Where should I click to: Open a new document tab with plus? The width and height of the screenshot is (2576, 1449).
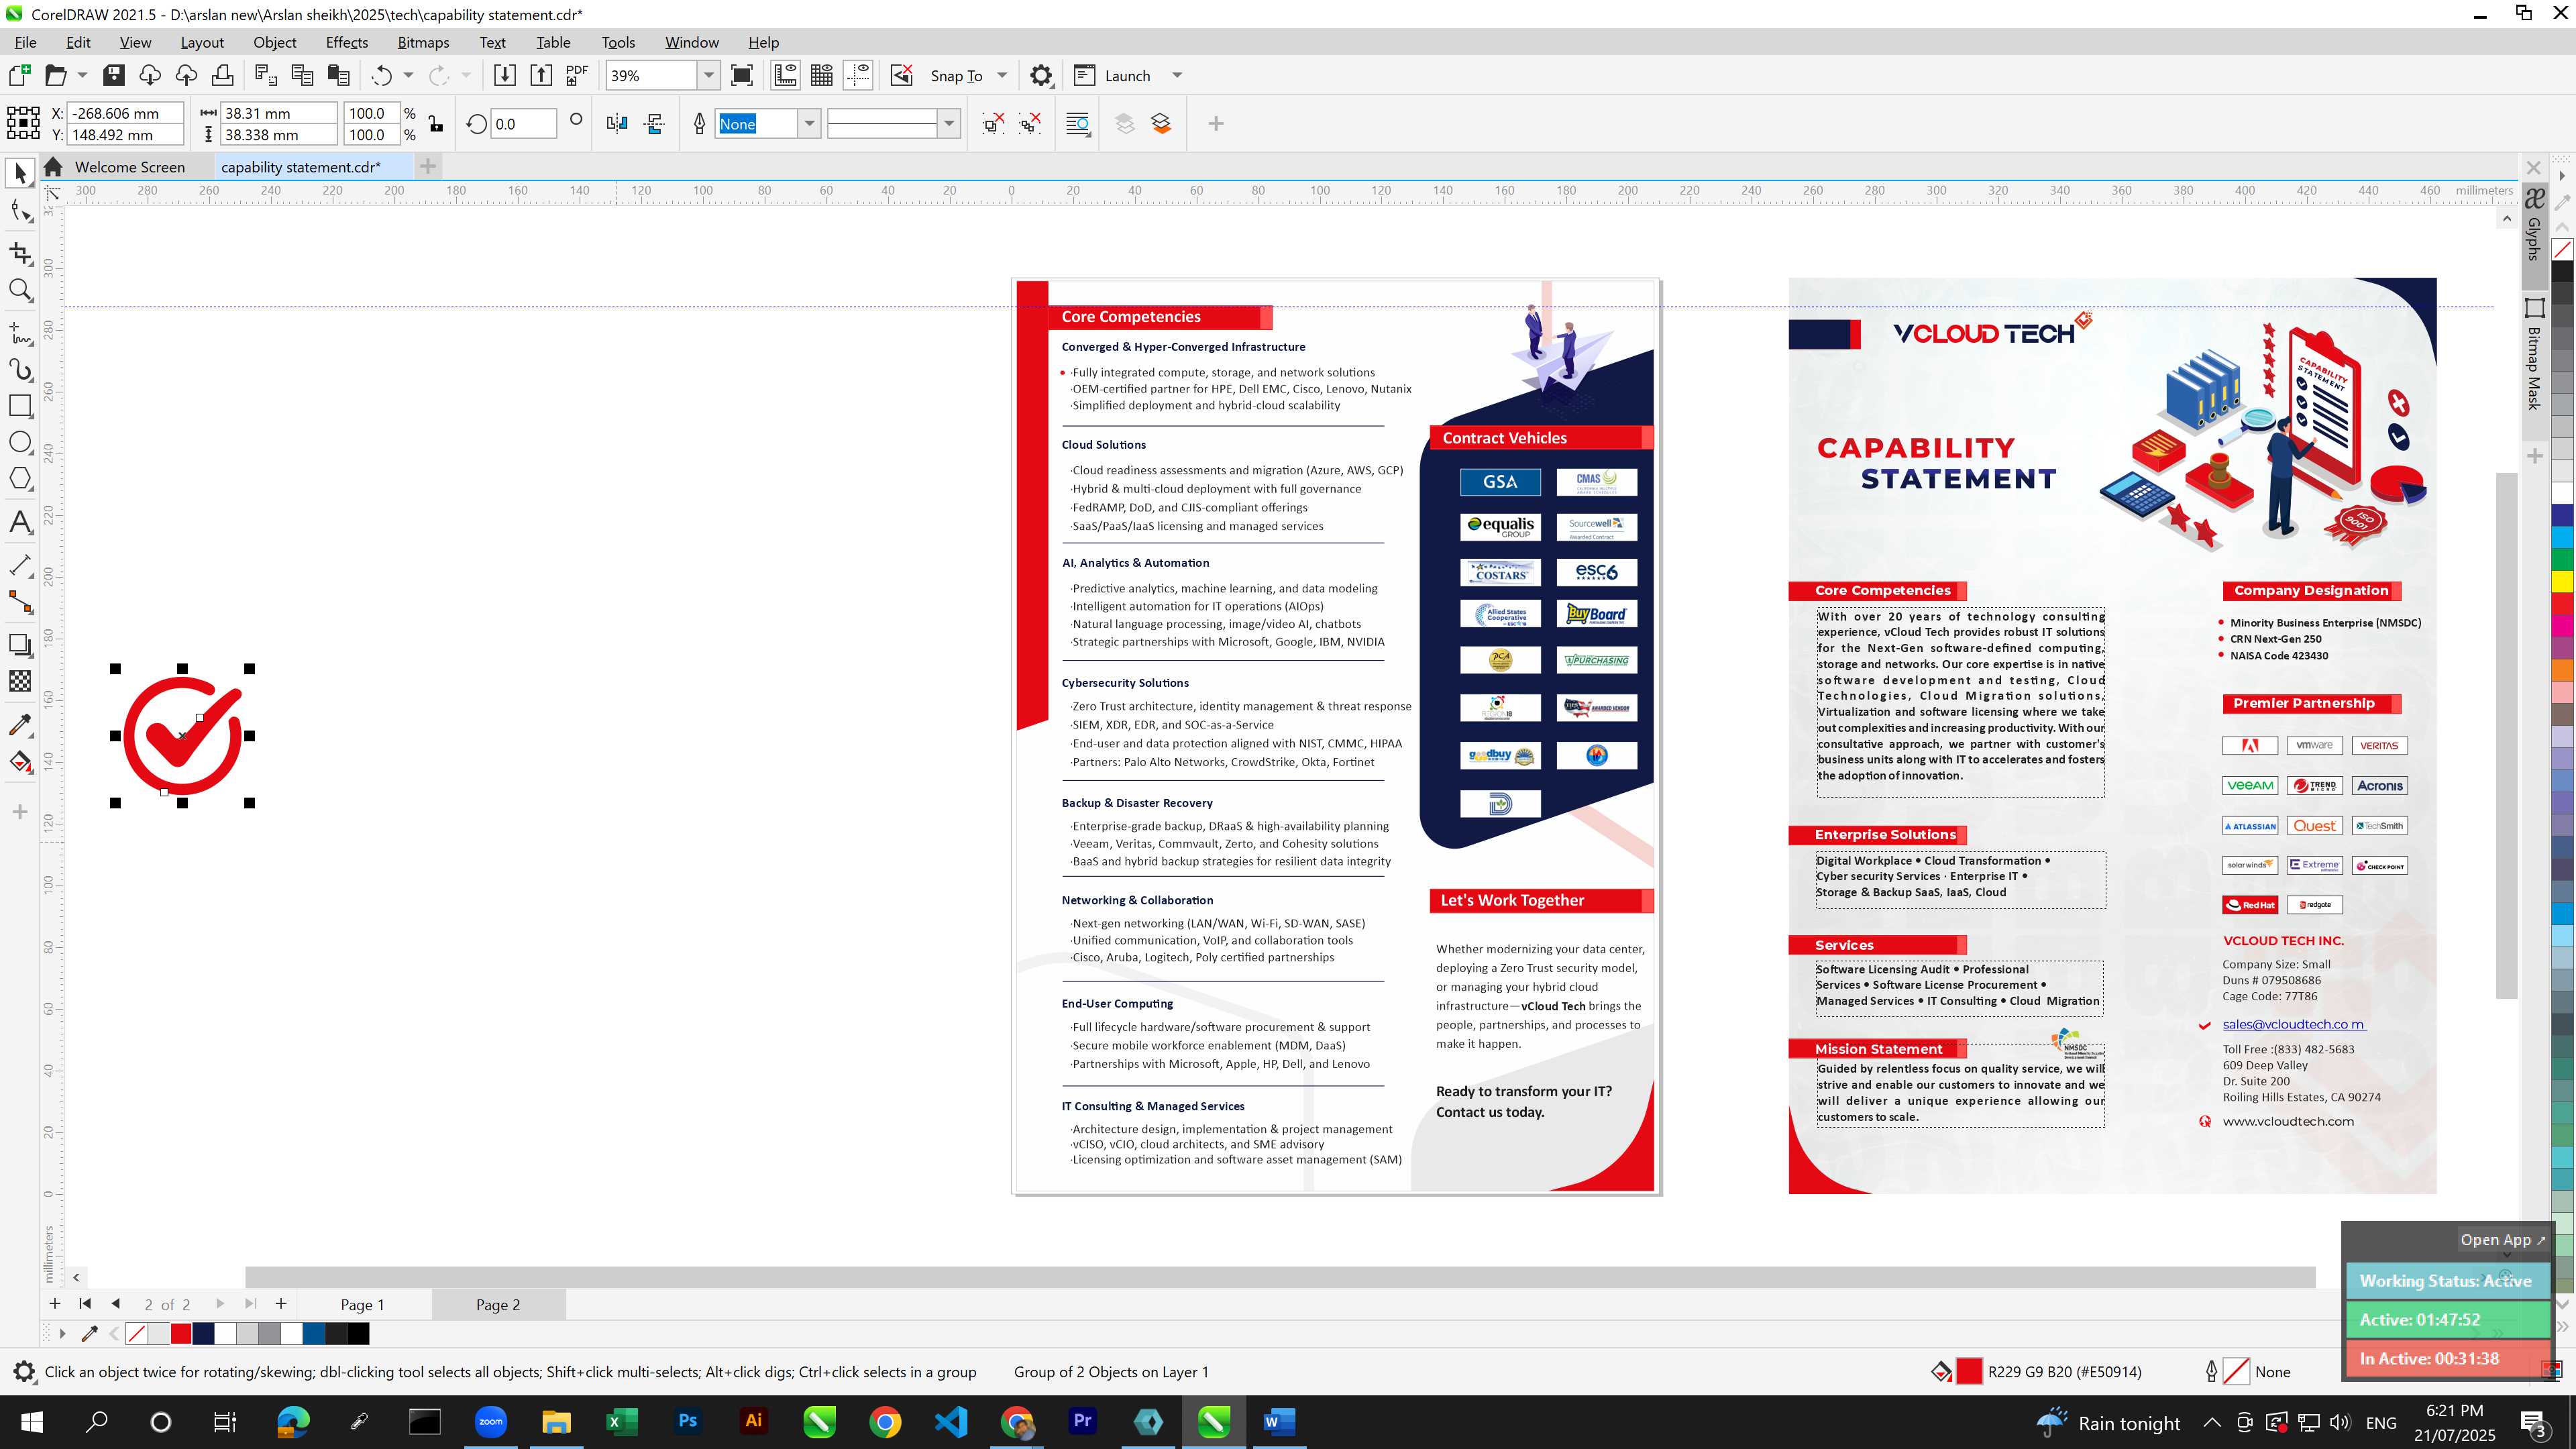pos(428,166)
